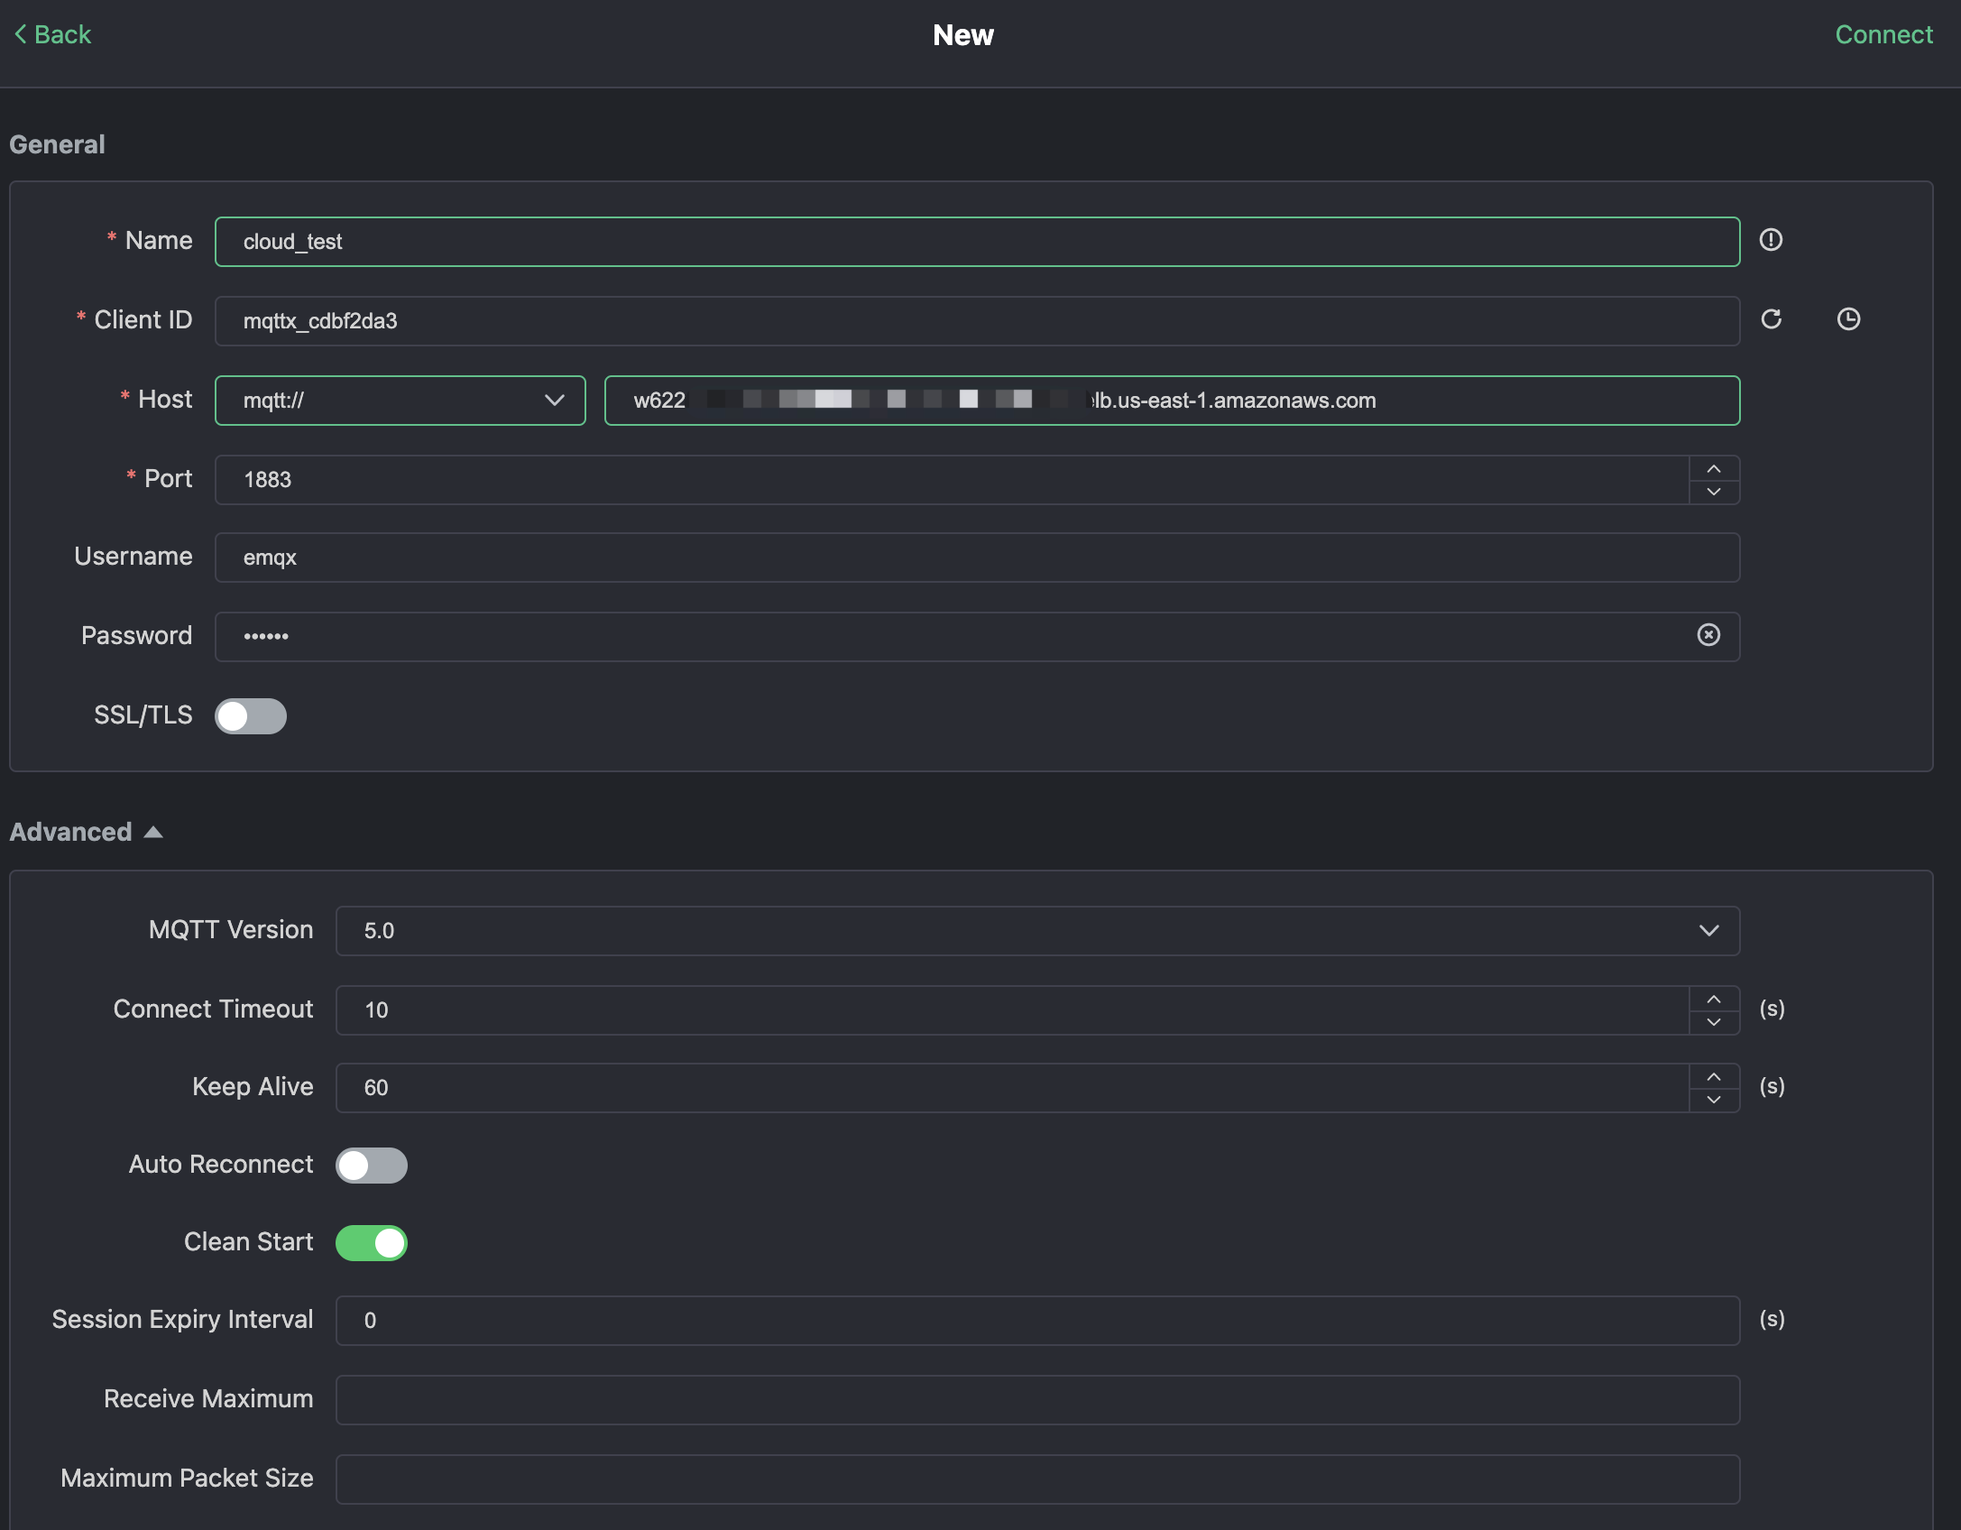Click the info icon next to Name field
This screenshot has height=1530, width=1961.
coord(1772,239)
